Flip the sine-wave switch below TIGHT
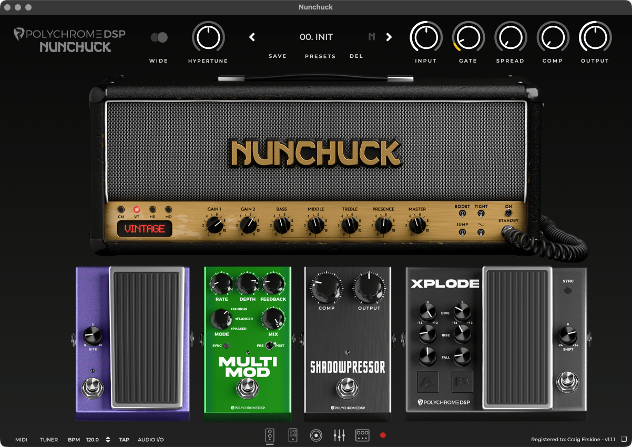The height and width of the screenshot is (447, 632). pyautogui.click(x=481, y=232)
